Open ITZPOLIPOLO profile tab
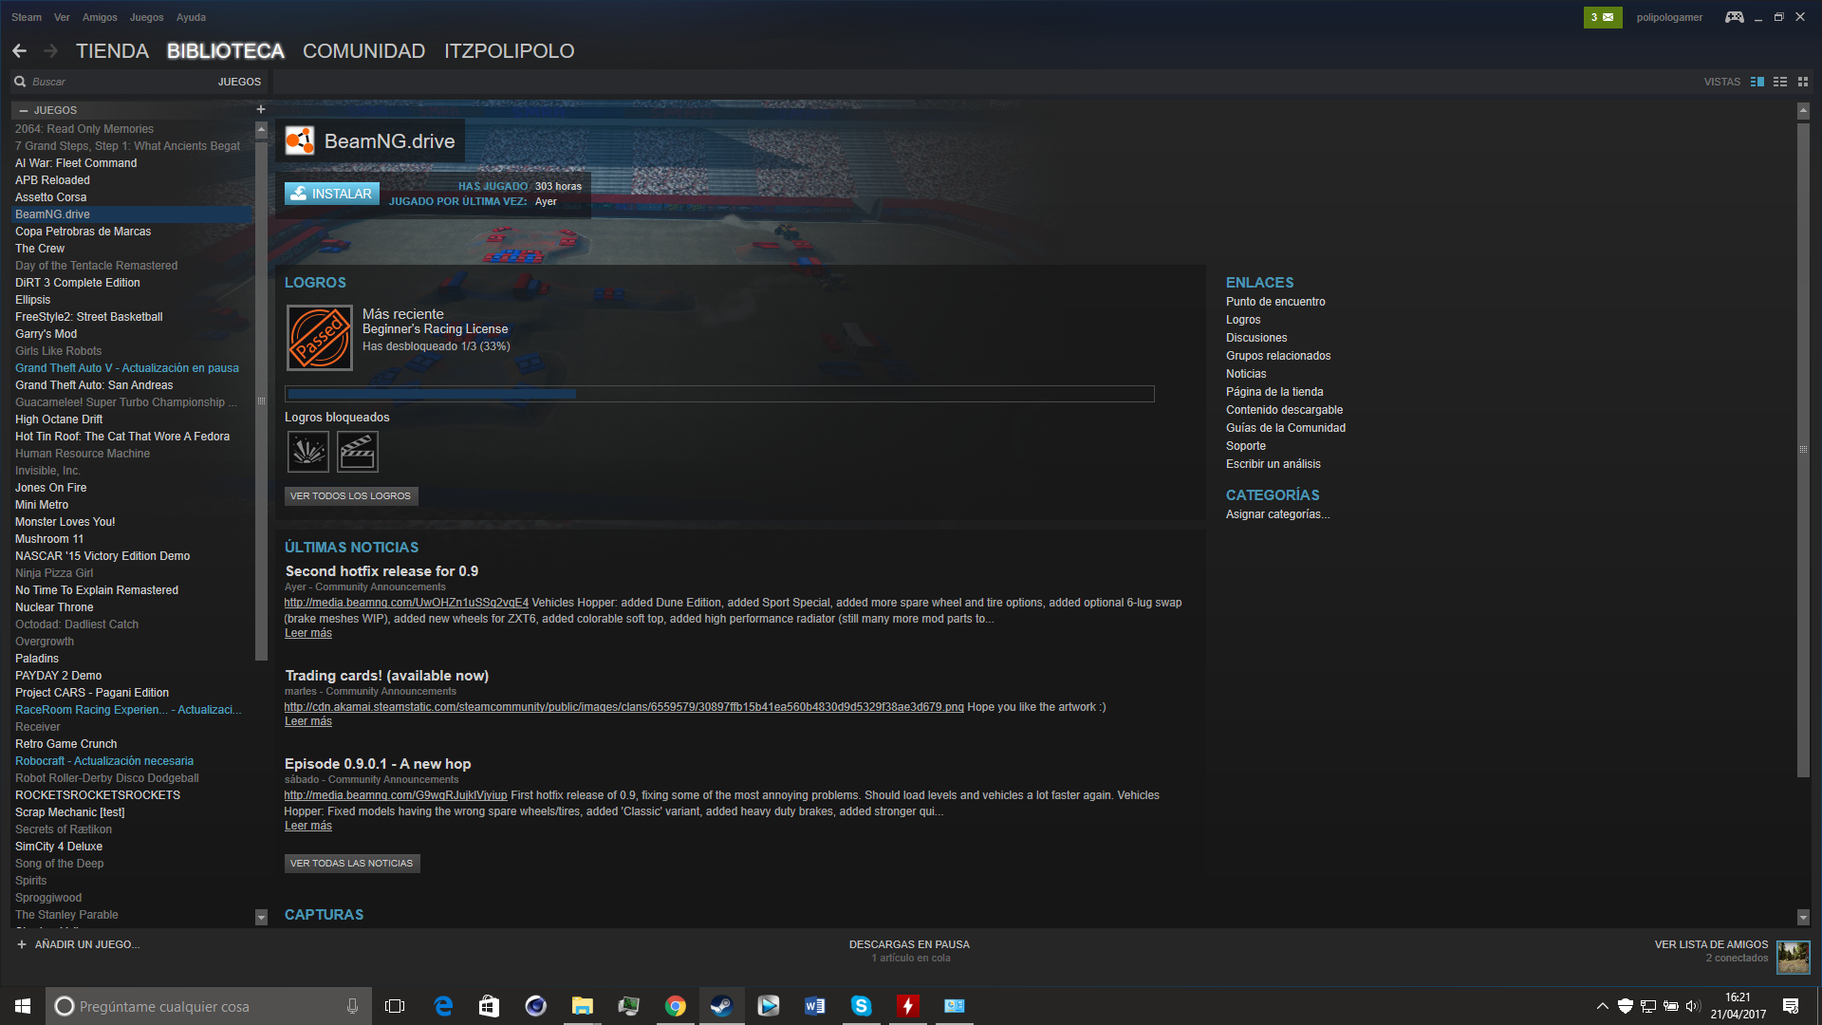 (510, 51)
